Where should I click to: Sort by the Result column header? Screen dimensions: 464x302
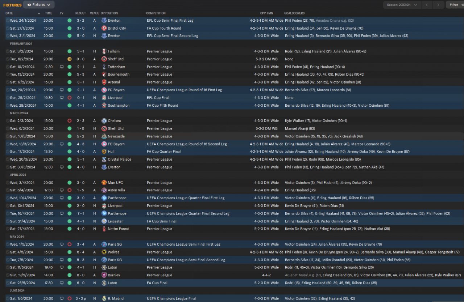coord(80,13)
